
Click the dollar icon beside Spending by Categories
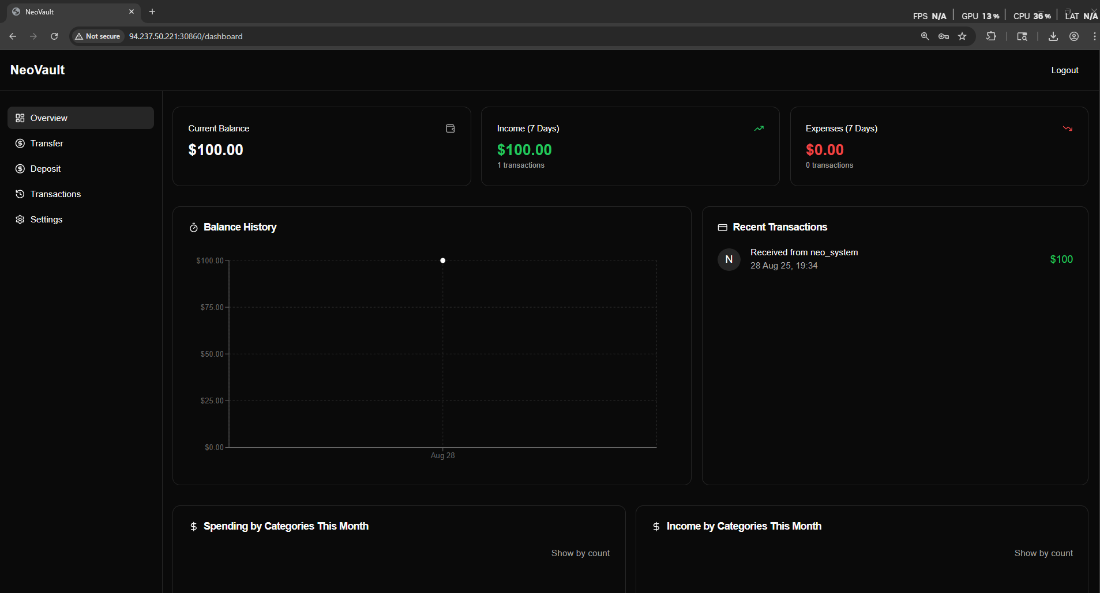194,527
